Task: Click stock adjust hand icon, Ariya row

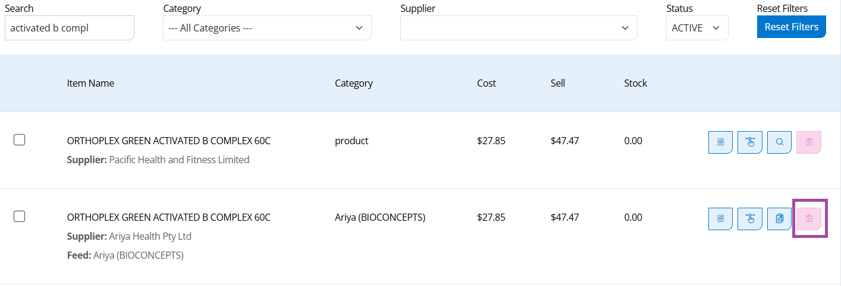Action: 750,219
